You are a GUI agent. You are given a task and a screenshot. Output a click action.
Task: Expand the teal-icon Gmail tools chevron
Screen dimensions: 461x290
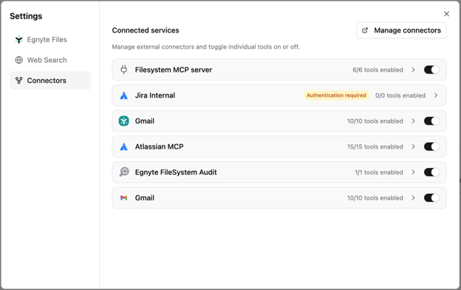[x=414, y=121]
